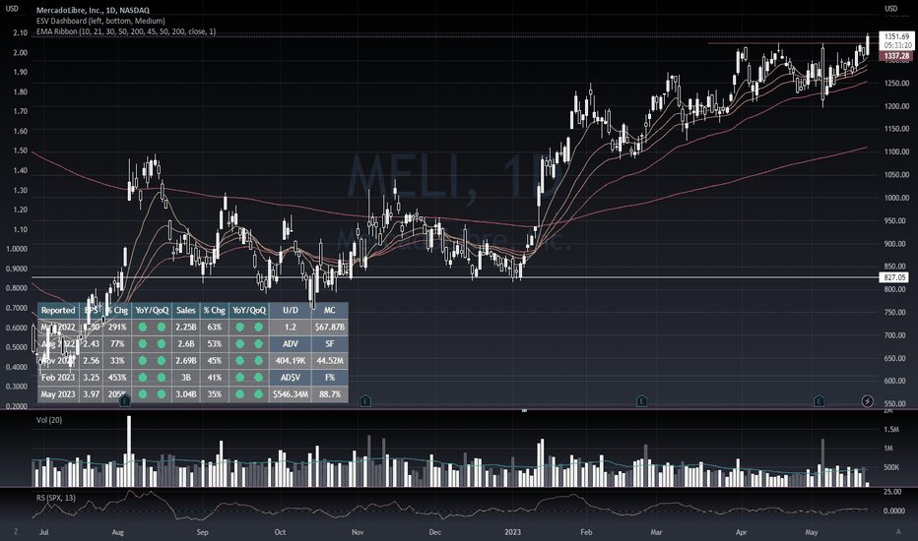Click the 1.5M label on the volume axis
The height and width of the screenshot is (541, 918).
click(x=891, y=429)
